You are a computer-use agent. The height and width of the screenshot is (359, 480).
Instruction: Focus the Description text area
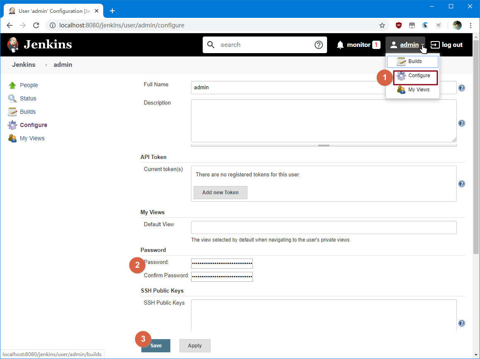(x=324, y=121)
